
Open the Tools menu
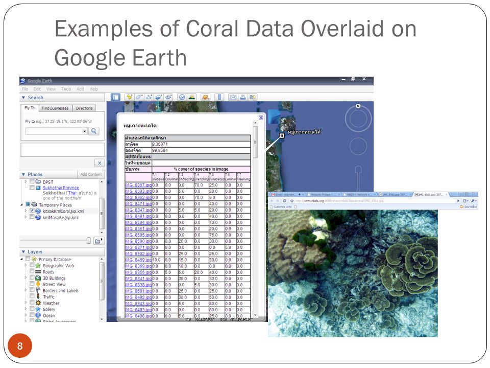pyautogui.click(x=66, y=89)
